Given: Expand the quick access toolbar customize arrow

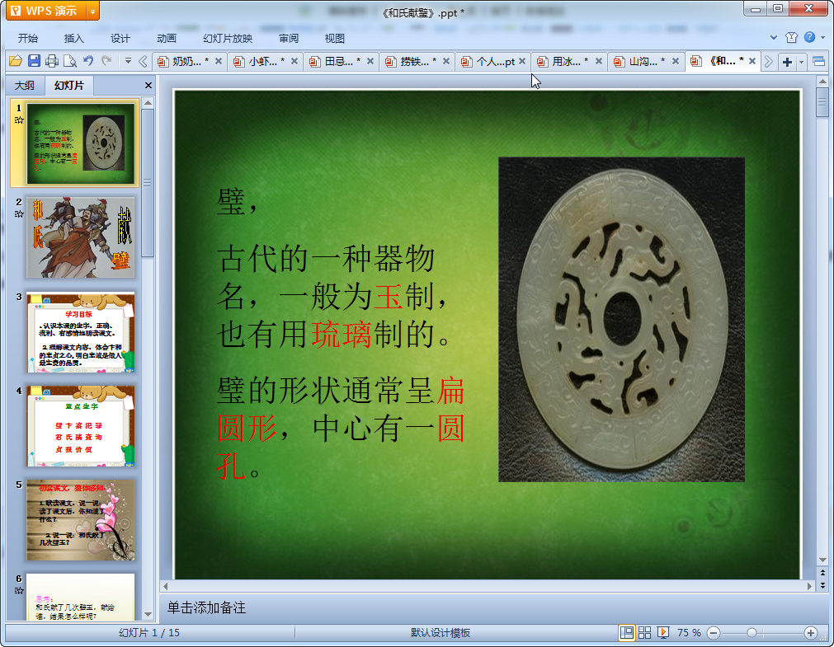Looking at the screenshot, I should (x=128, y=61).
